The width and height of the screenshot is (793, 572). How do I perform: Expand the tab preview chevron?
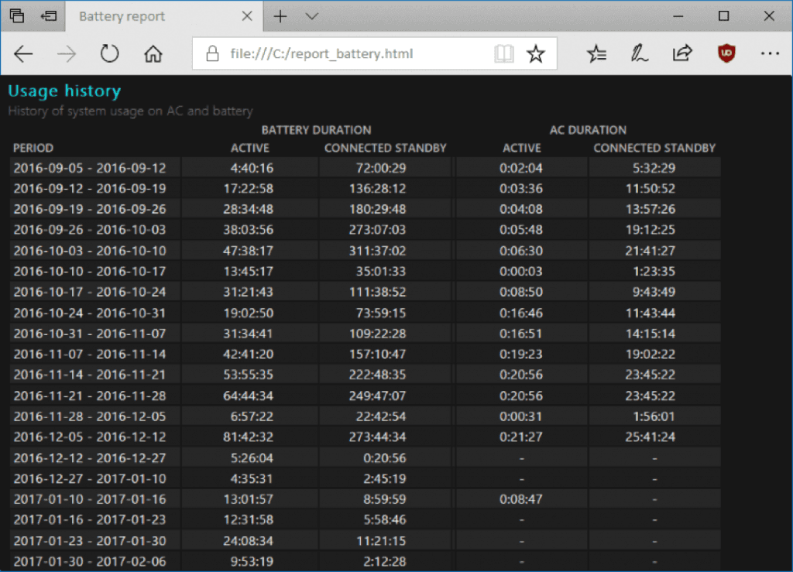pyautogui.click(x=312, y=16)
